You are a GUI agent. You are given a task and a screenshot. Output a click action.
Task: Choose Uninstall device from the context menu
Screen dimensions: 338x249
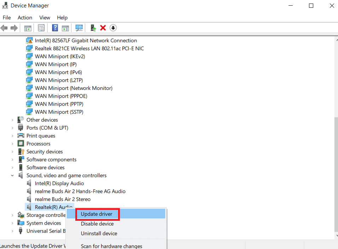coord(99,233)
